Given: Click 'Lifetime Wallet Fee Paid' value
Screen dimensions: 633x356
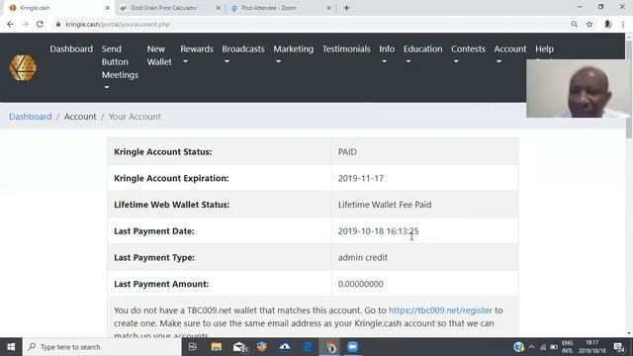Looking at the screenshot, I should pyautogui.click(x=385, y=205).
